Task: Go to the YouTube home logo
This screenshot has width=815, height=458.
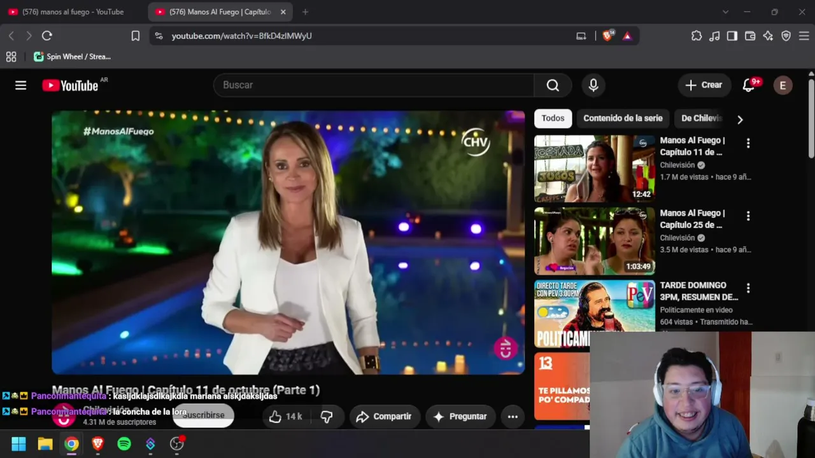Action: coord(70,85)
